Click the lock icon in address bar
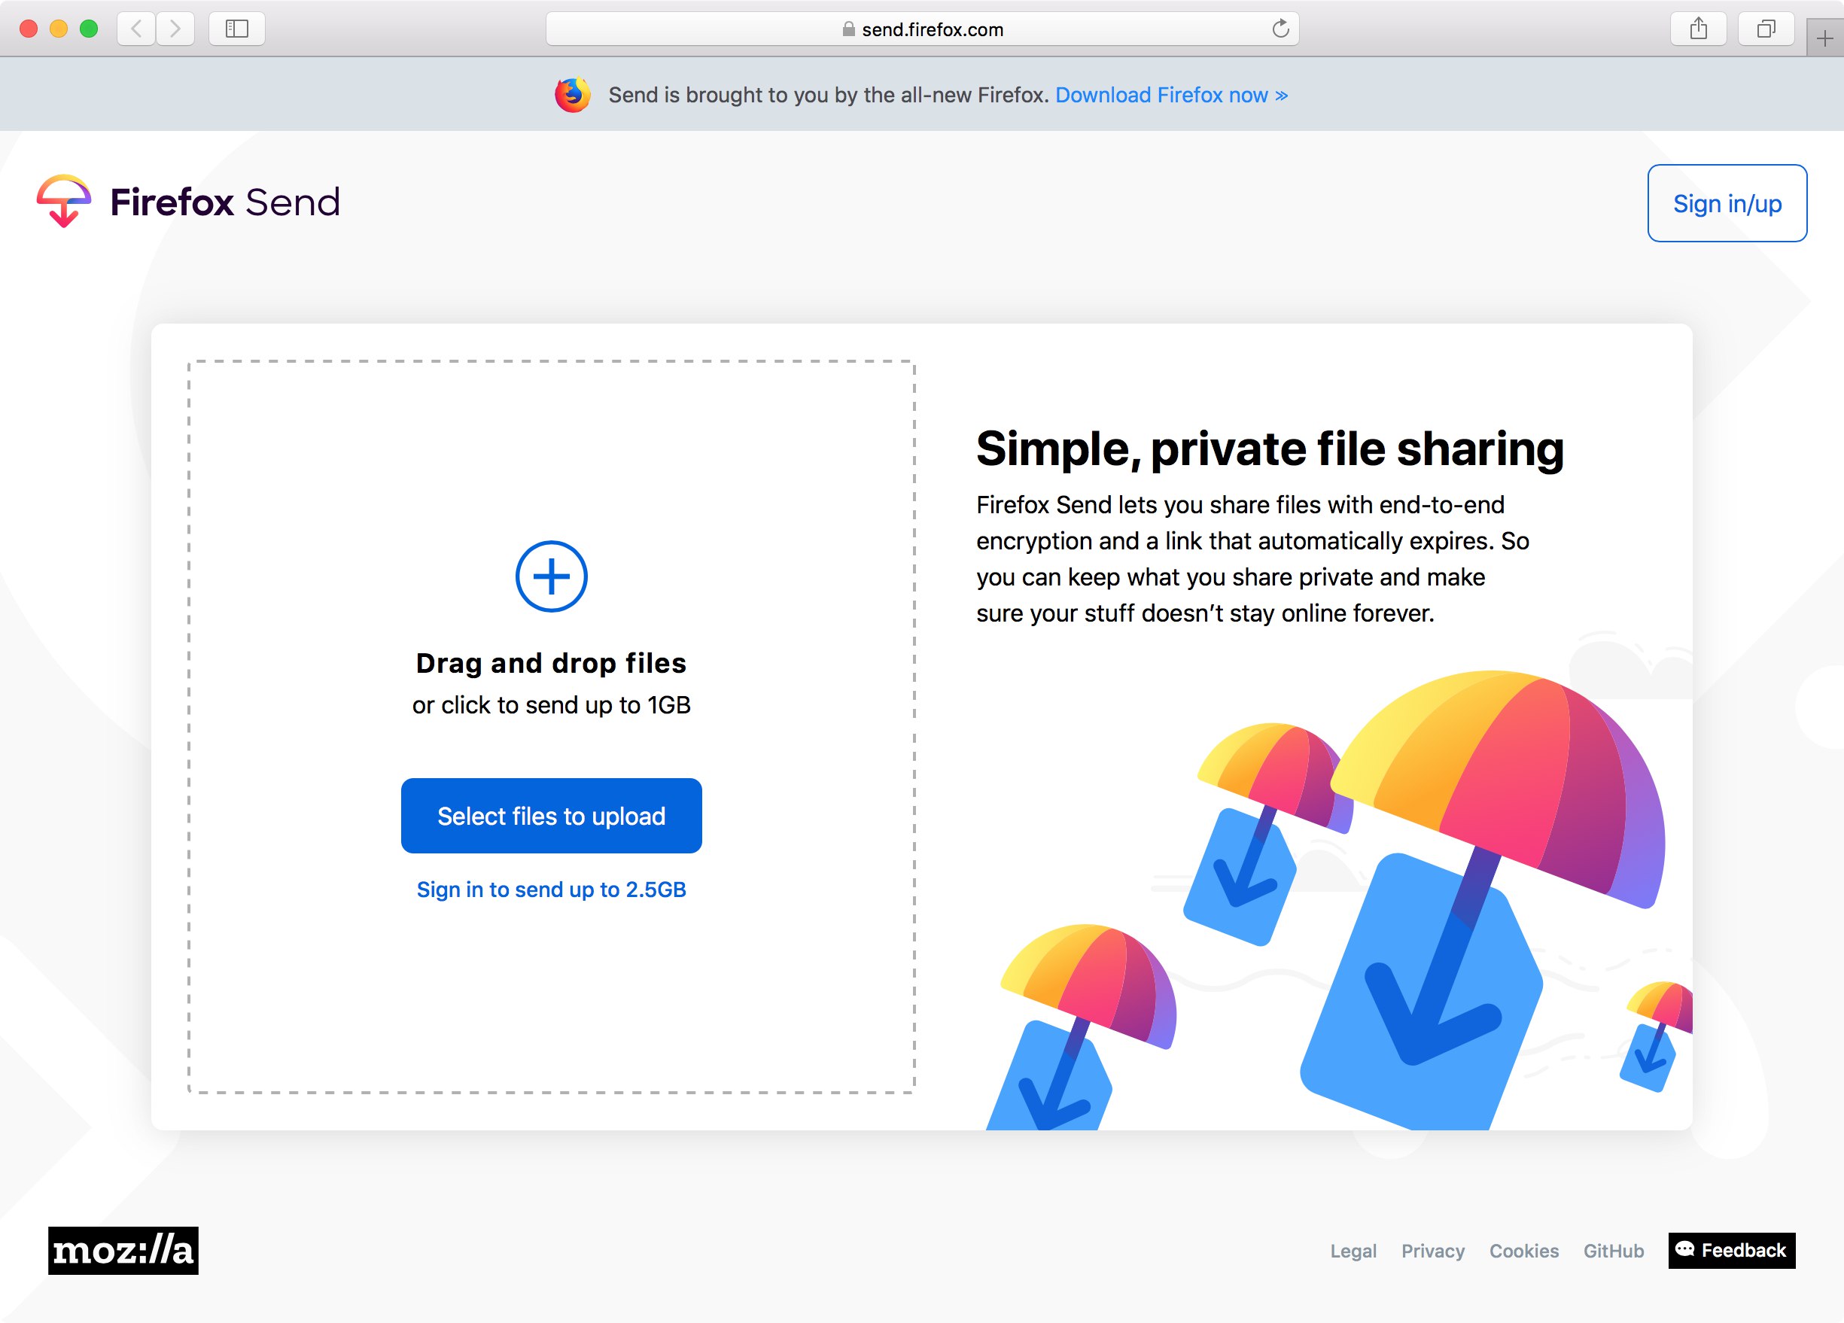Screen dimensions: 1844x1323 point(848,29)
